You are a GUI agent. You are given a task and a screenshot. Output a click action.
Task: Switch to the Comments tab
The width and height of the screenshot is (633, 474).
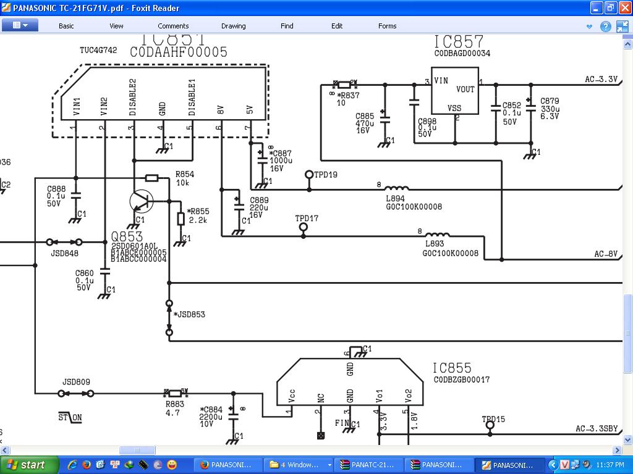[173, 26]
